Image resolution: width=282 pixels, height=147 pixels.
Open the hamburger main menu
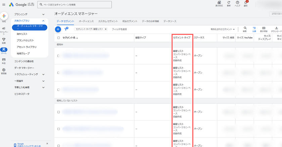tap(4, 4)
